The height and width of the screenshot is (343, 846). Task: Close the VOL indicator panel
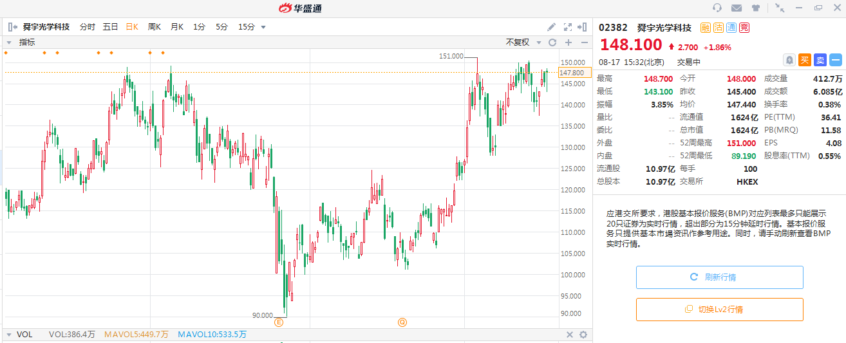click(x=570, y=335)
